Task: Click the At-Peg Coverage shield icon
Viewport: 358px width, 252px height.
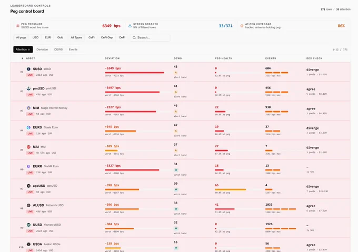Action: click(242, 26)
